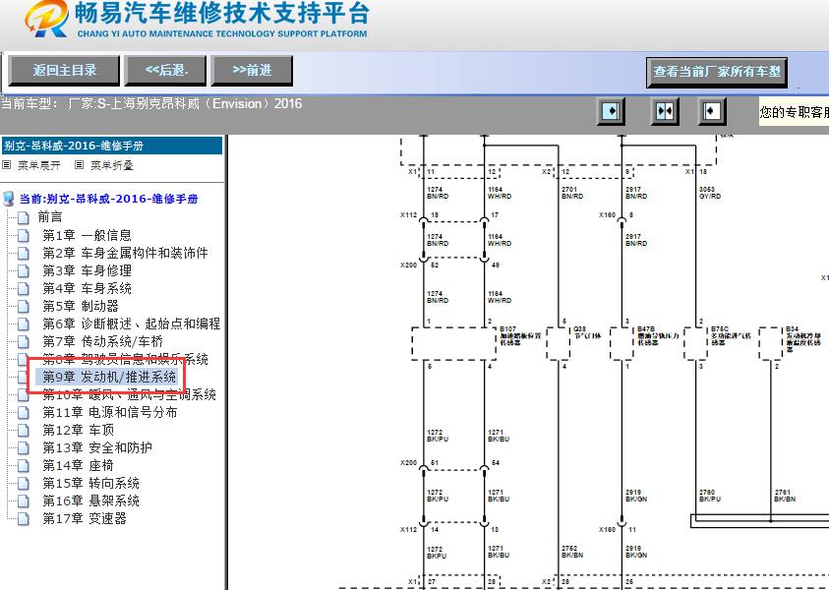The image size is (829, 590).
Task: Click page icon beside 第4章 车身系统
Action: click(x=23, y=289)
